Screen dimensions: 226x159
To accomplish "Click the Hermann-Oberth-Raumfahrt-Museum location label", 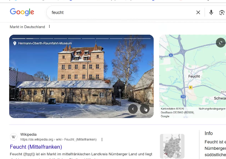I will point(45,43).
